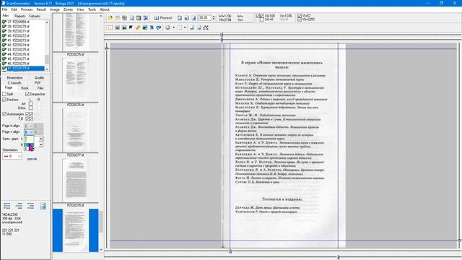462x260 pixels.
Task: Click the small black flag toolbar icon
Action: click(x=131, y=27)
